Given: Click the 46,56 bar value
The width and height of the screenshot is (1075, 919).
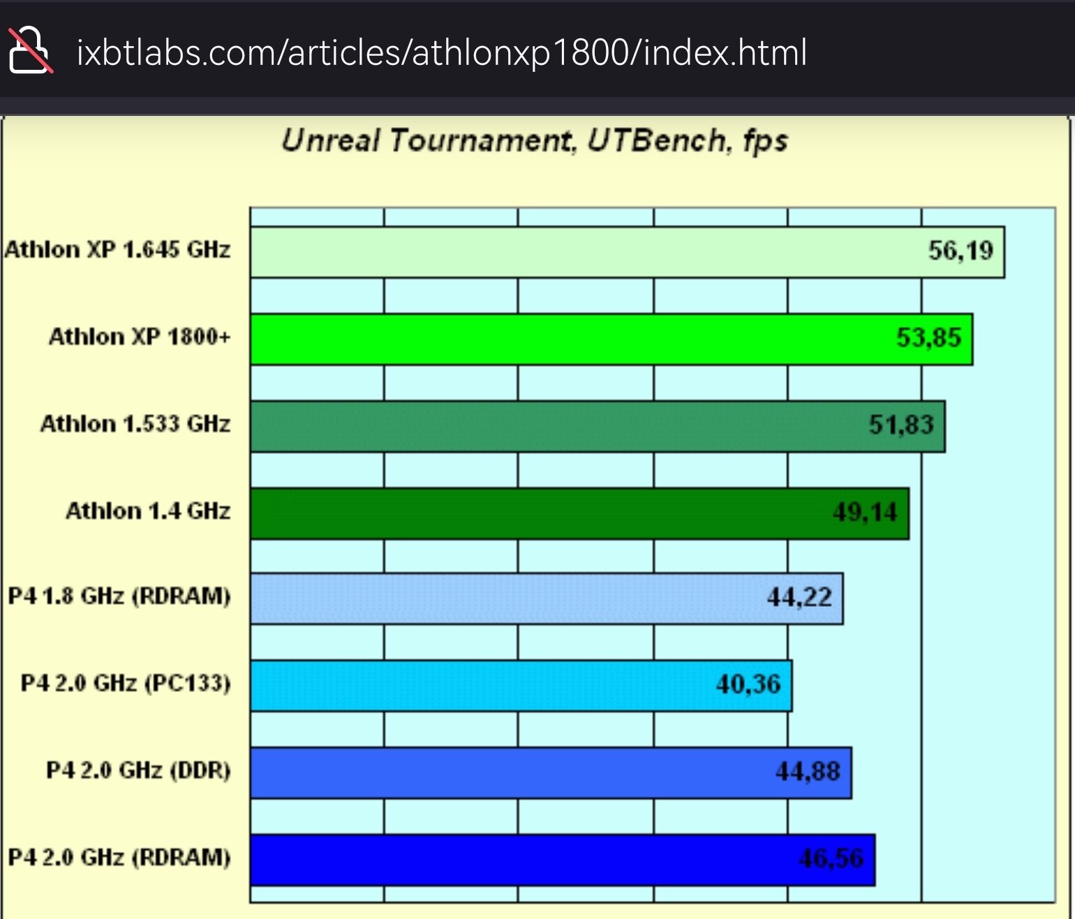Looking at the screenshot, I should pos(831,858).
